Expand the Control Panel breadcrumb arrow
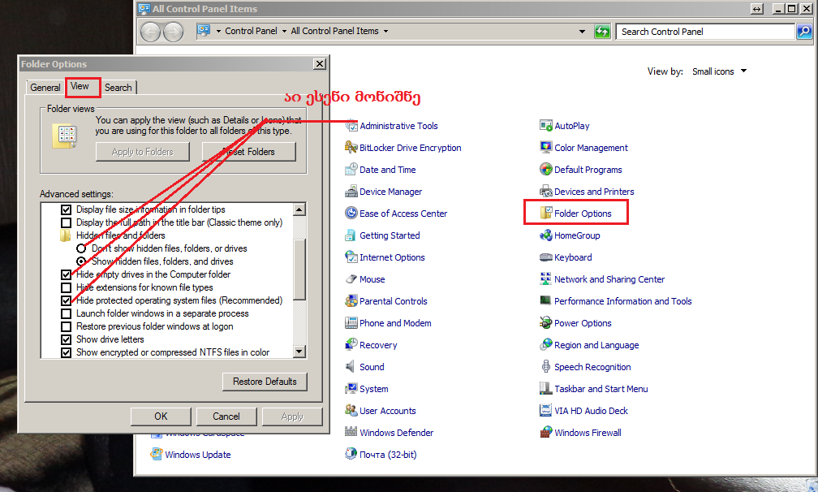Screen dimensions: 818x492 tap(284, 32)
